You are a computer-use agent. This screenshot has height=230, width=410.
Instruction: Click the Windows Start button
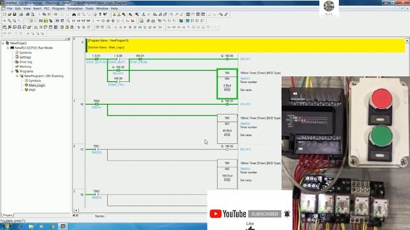[6, 226]
